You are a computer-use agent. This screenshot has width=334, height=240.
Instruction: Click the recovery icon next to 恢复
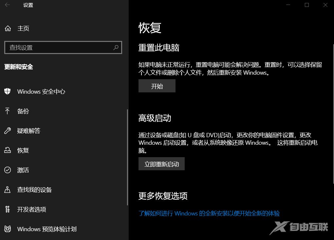click(8, 150)
